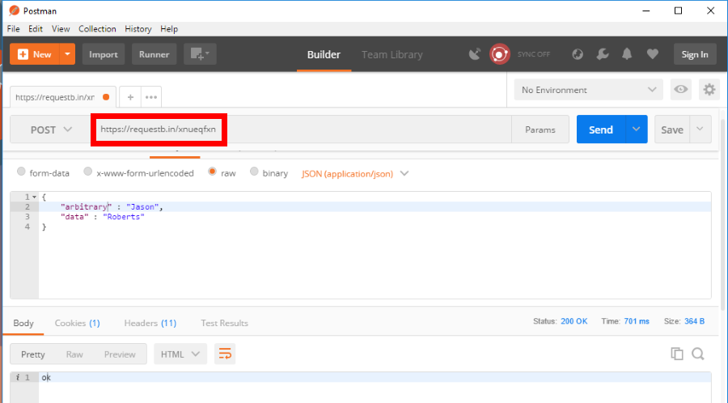The image size is (728, 403).
Task: Click the request URL field
Action: click(x=301, y=129)
